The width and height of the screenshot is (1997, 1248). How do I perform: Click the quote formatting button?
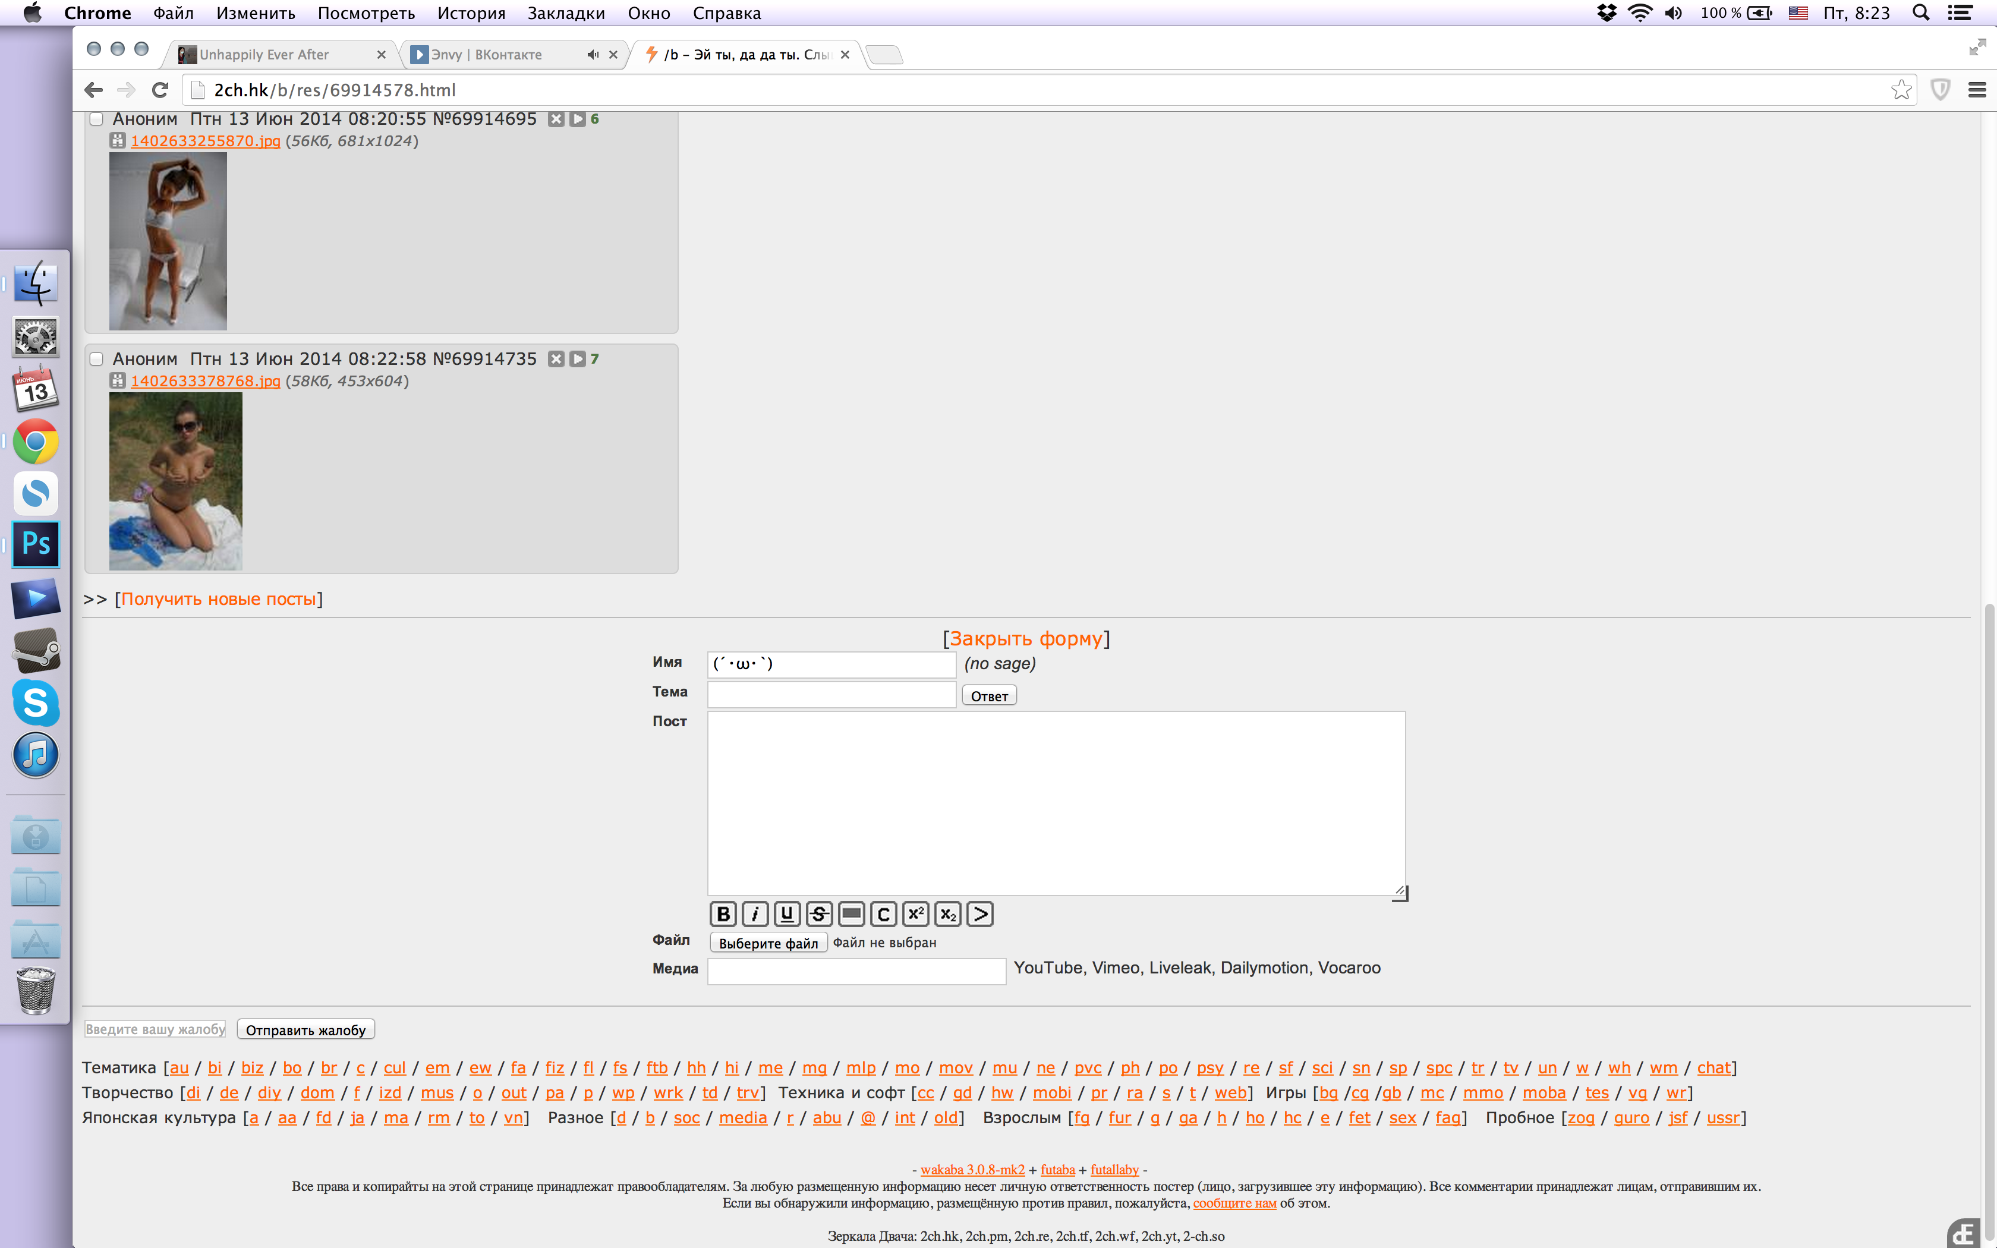979,914
